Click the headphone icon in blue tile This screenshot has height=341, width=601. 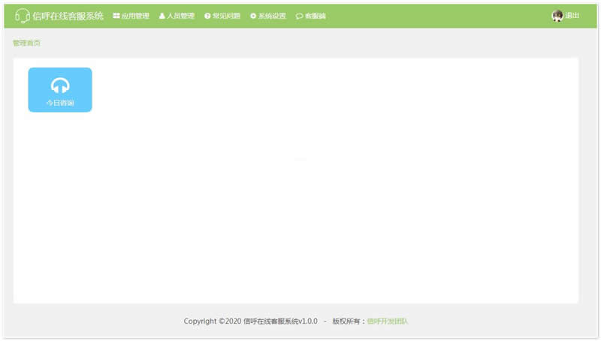click(60, 86)
